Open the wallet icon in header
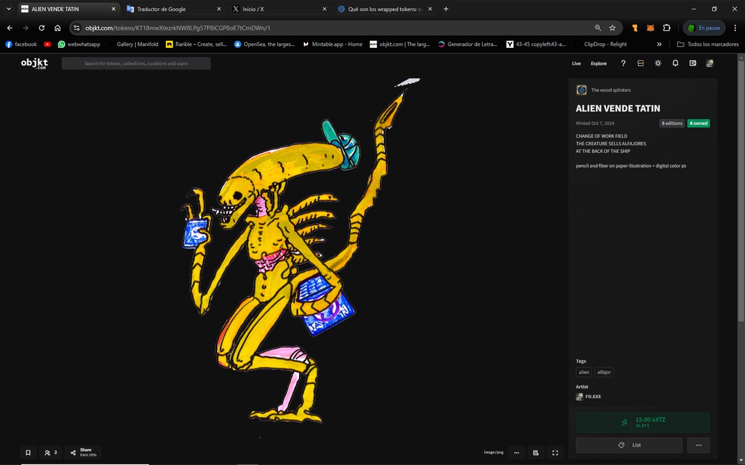The width and height of the screenshot is (745, 465). coord(693,63)
